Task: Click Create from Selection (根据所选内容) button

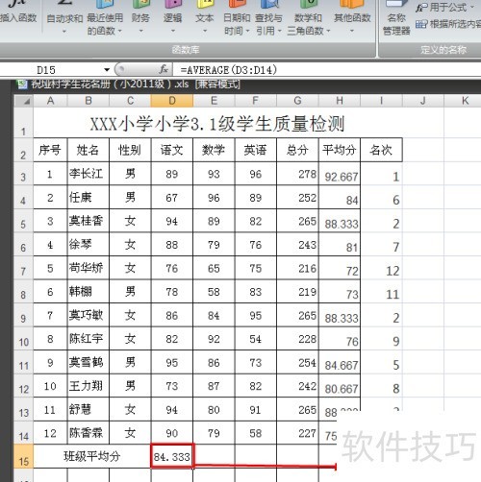Action: 448,24
